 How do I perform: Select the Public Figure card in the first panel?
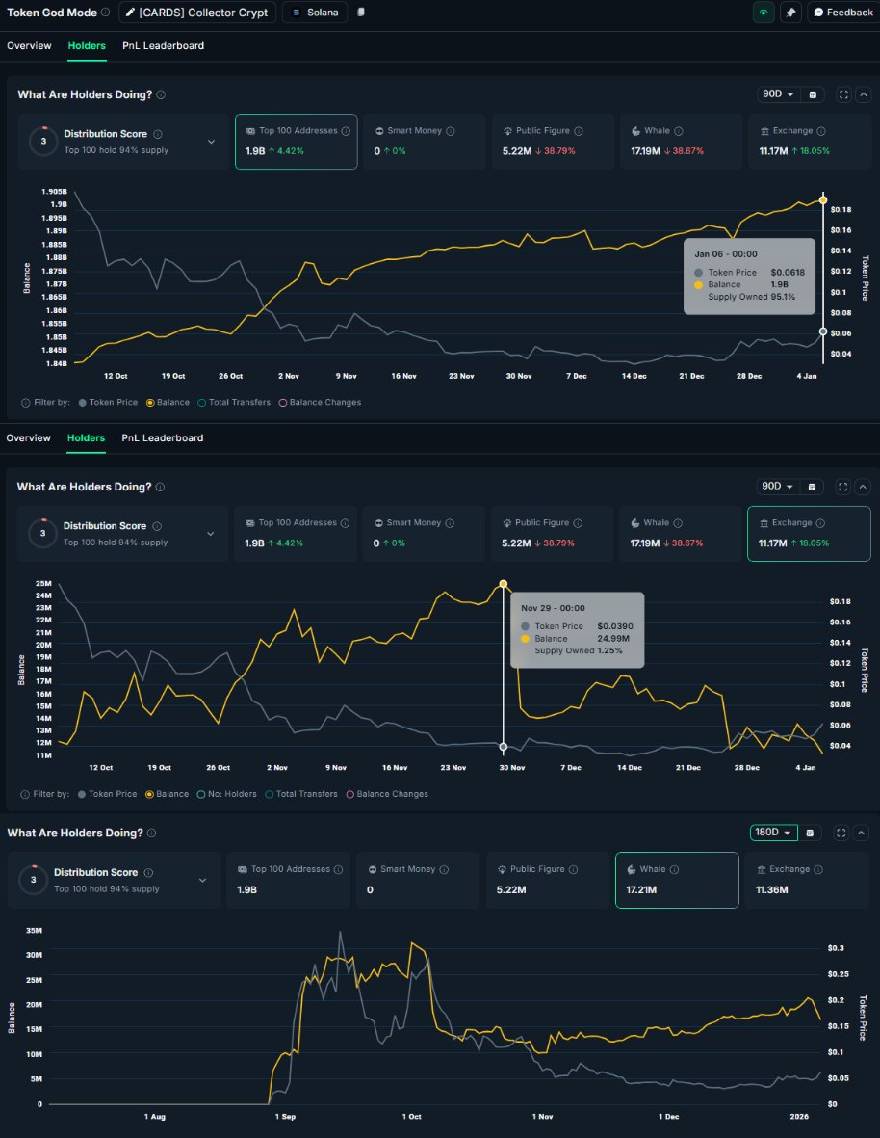pyautogui.click(x=553, y=142)
